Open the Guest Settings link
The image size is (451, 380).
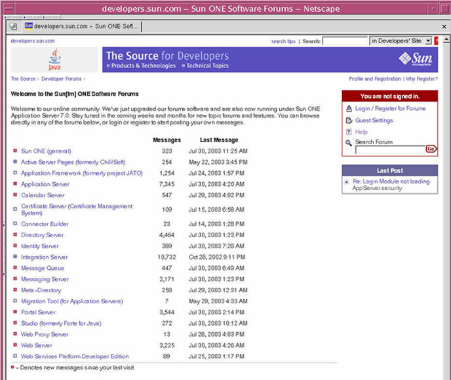(374, 121)
